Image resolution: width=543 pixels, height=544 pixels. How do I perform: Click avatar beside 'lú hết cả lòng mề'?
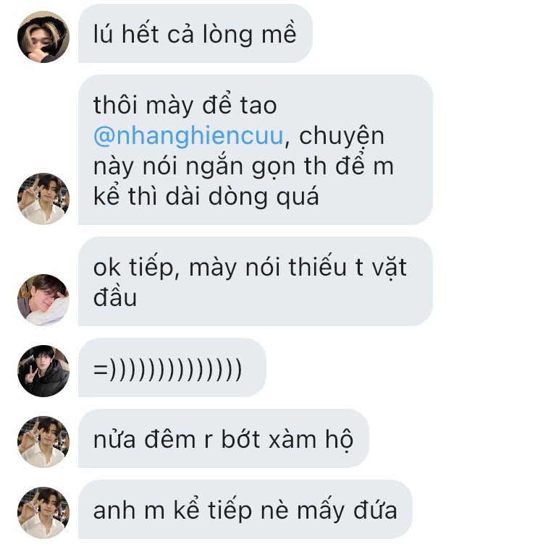(43, 37)
